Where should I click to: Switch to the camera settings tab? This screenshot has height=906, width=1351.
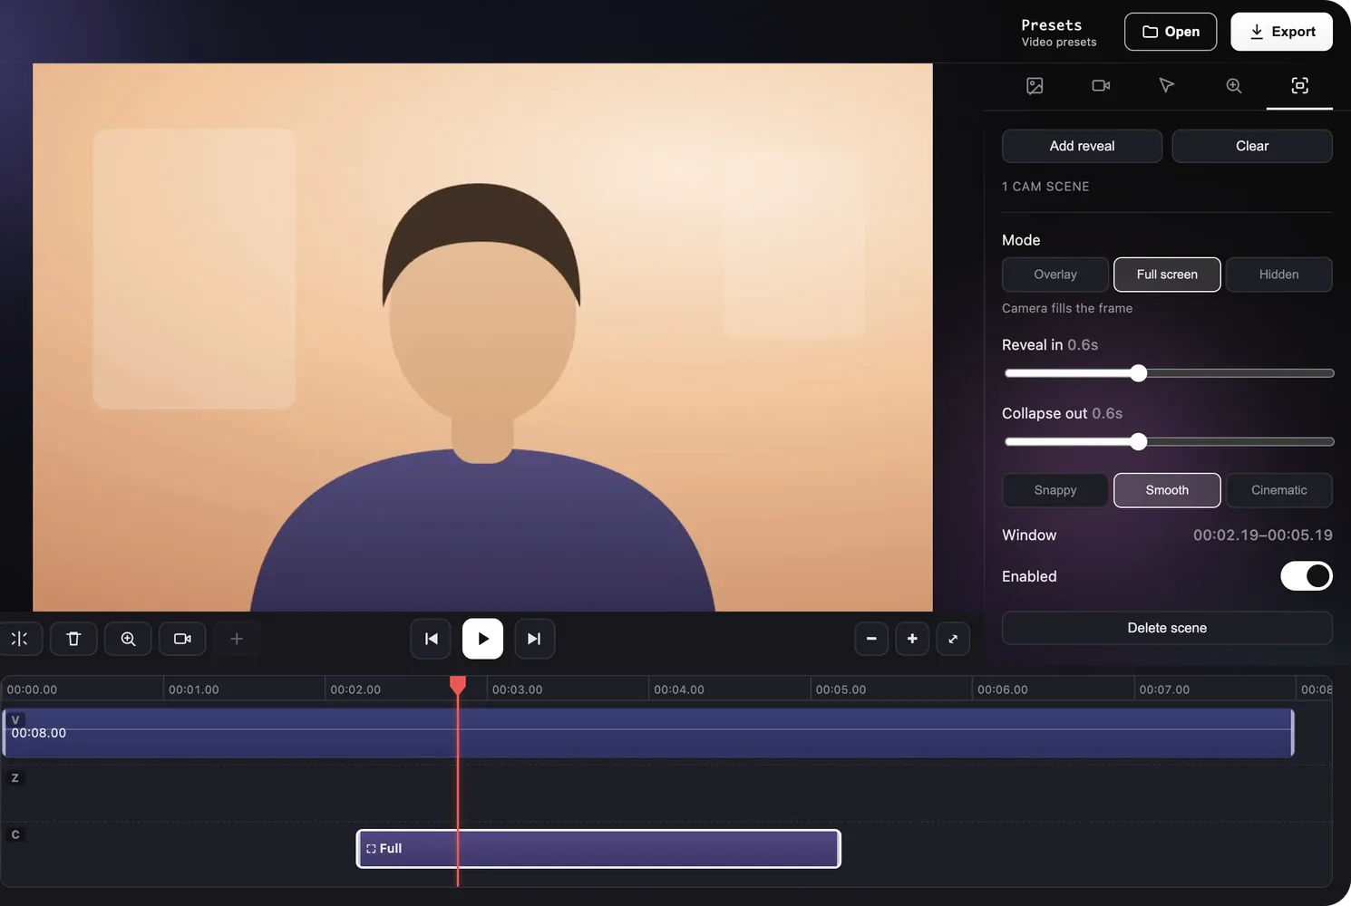pos(1101,85)
